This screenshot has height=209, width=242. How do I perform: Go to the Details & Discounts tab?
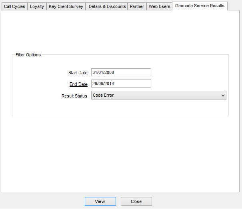click(107, 7)
